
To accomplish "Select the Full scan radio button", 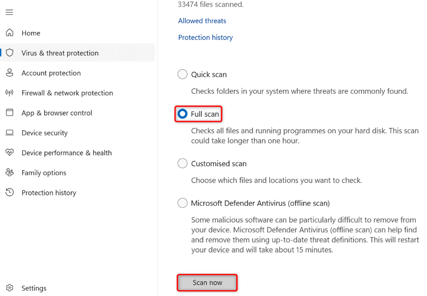I will click(x=183, y=114).
